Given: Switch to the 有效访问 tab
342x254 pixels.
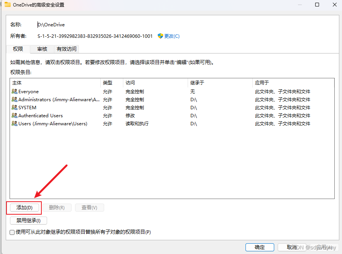Looking at the screenshot, I should [67, 49].
